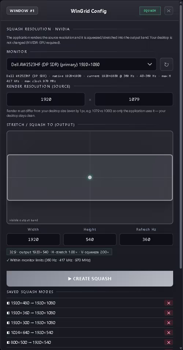Delete the 1920×480 saved squash mode
This screenshot has height=350, width=183.
click(169, 303)
